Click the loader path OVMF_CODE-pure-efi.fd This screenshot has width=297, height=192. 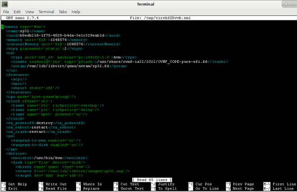152,62
